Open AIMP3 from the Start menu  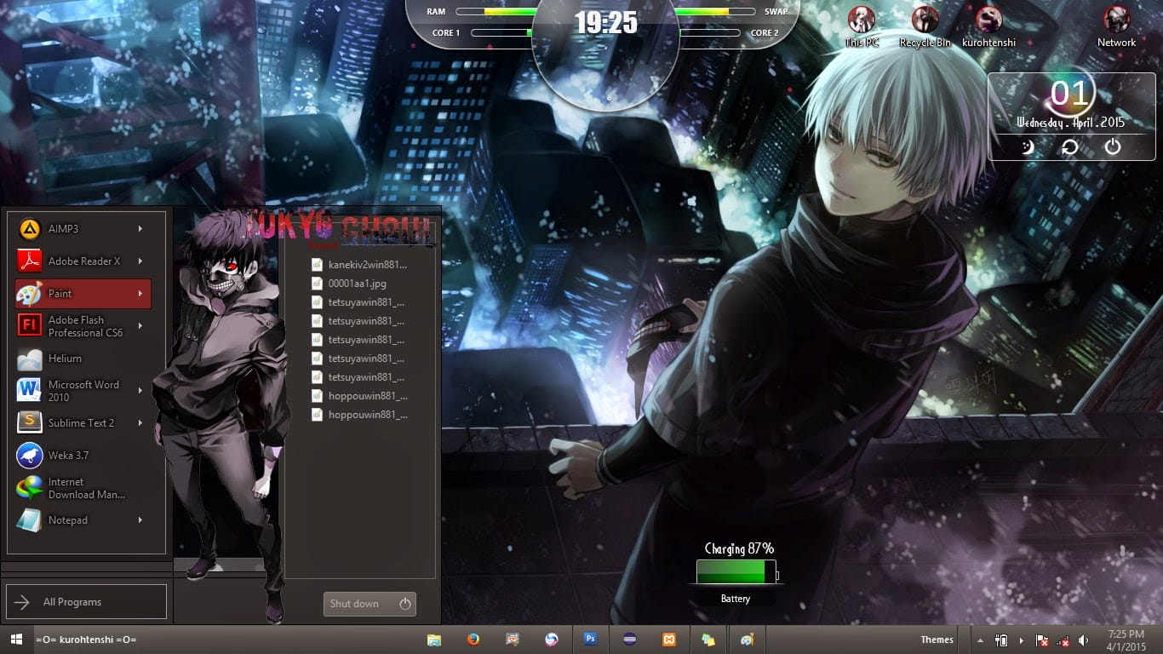[x=68, y=228]
